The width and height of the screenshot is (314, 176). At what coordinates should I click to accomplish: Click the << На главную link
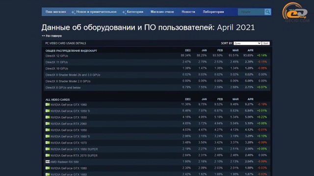pyautogui.click(x=52, y=36)
